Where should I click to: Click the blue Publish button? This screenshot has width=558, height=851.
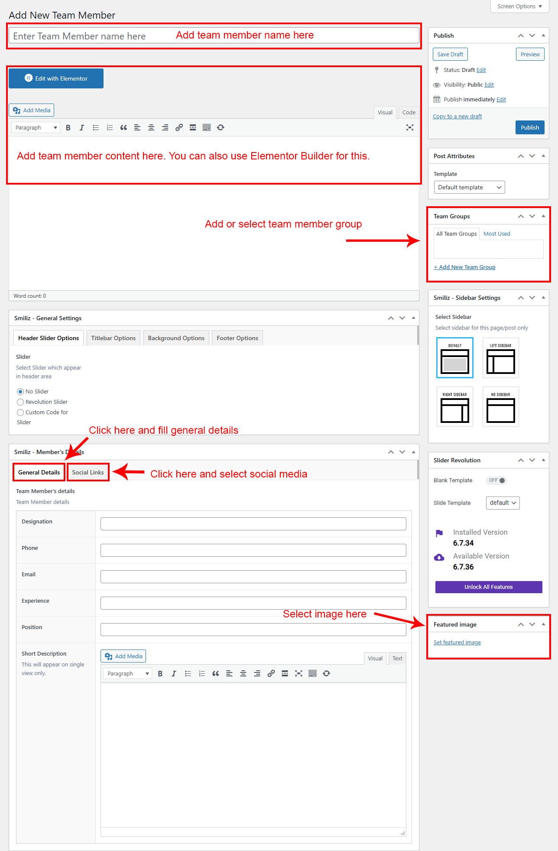click(x=529, y=127)
